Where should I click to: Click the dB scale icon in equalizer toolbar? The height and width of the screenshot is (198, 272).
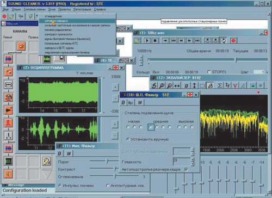(x=210, y=85)
